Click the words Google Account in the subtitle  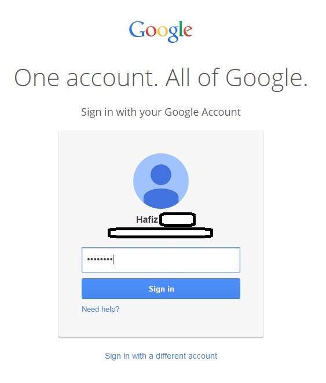click(x=203, y=112)
